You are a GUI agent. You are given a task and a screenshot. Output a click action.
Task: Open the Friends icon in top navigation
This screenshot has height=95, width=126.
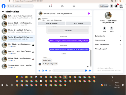[62, 6]
